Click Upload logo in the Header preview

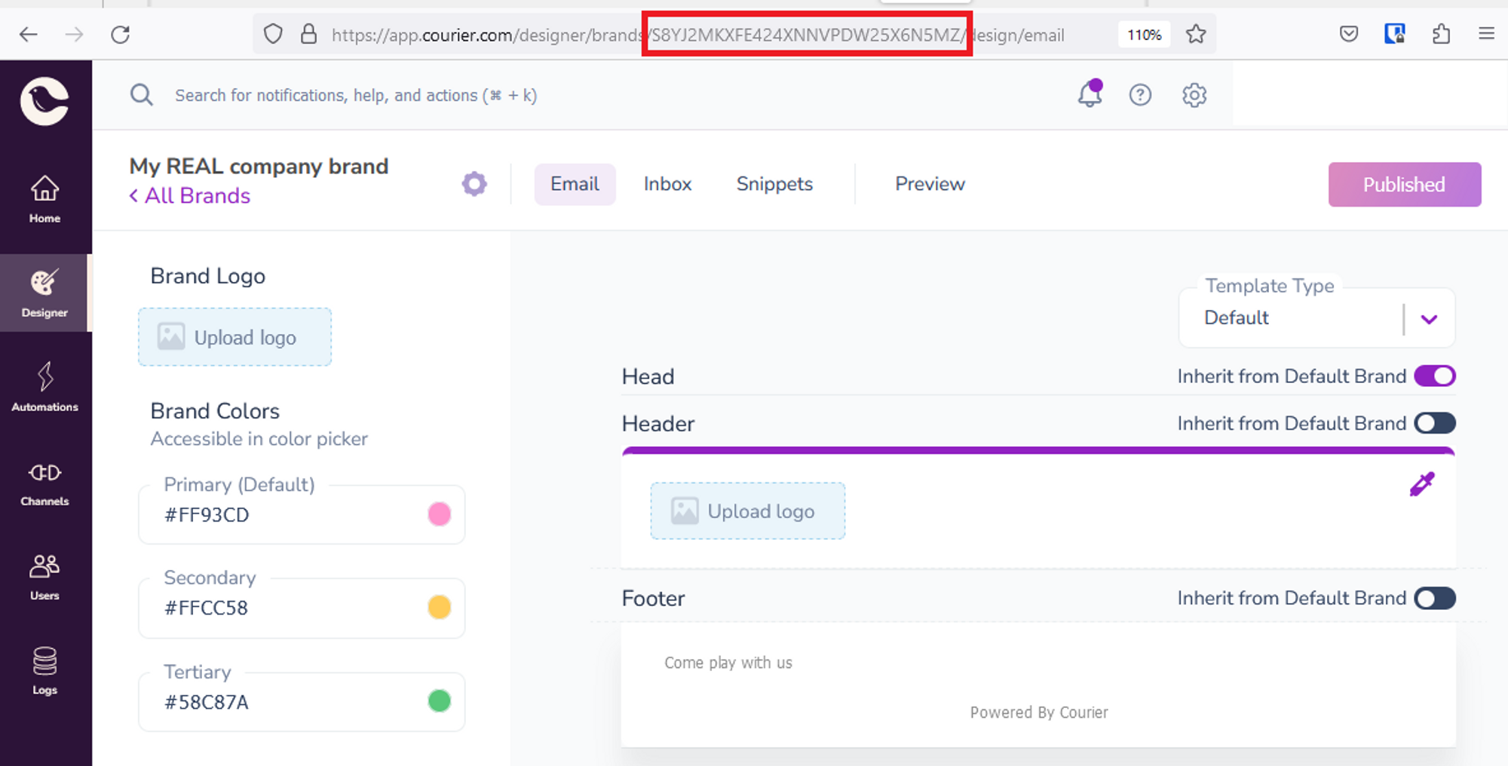pos(748,511)
